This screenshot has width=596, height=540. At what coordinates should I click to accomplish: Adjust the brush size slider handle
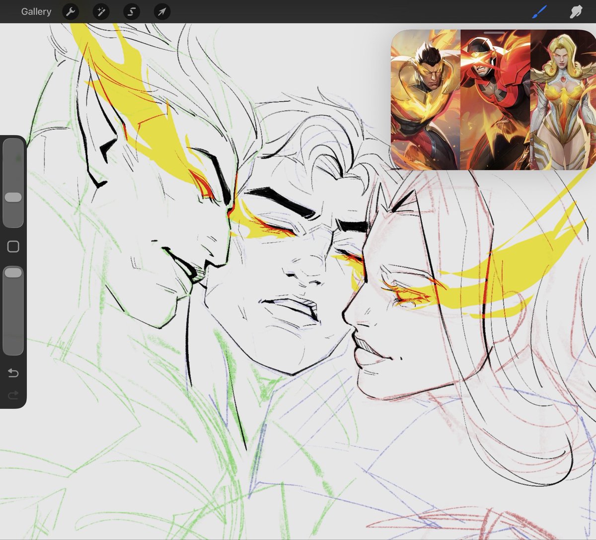(13, 197)
